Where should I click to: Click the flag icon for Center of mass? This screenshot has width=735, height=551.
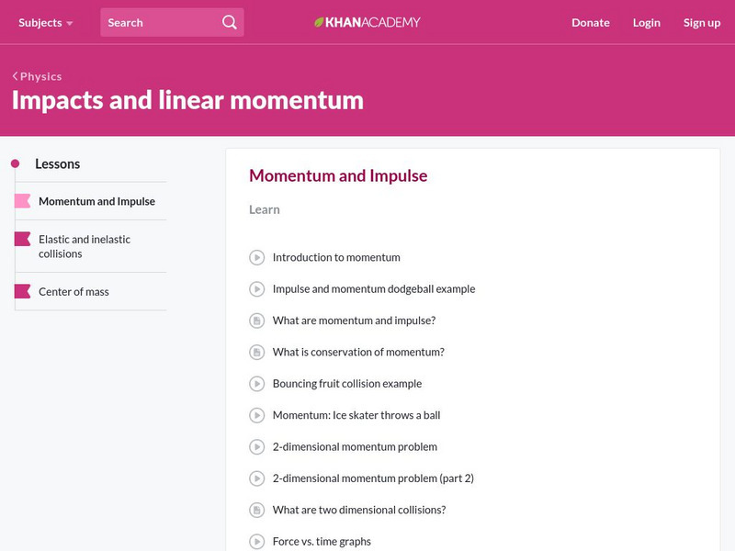point(22,292)
